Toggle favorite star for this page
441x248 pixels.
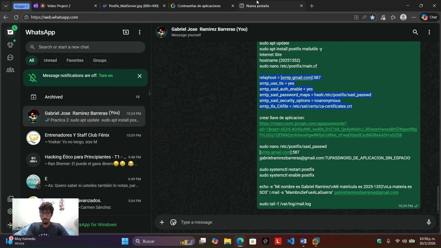[x=372, y=17]
